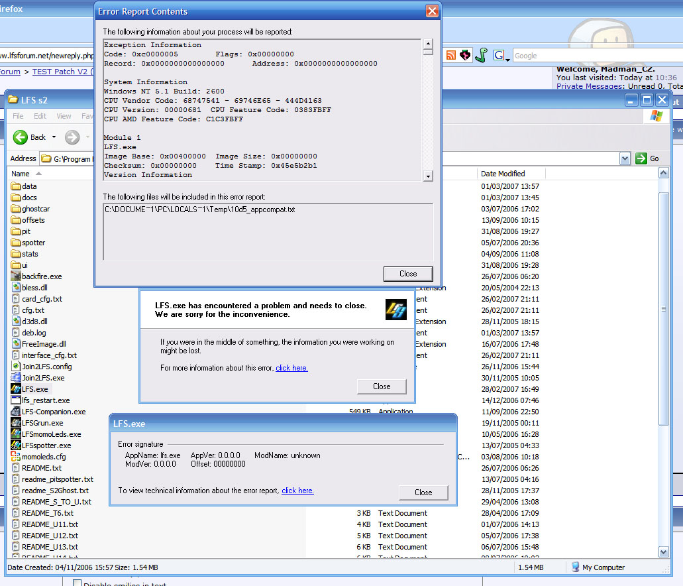The height and width of the screenshot is (586, 683).
Task: Select the spotter folder
Action: 28,243
